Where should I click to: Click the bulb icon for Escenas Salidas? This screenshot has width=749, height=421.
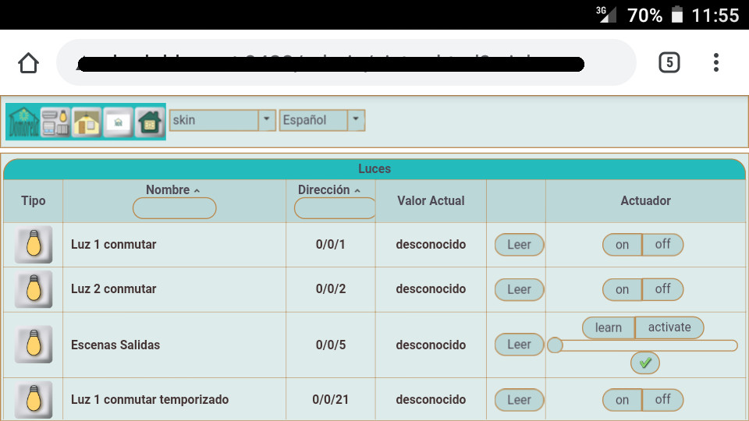[34, 345]
